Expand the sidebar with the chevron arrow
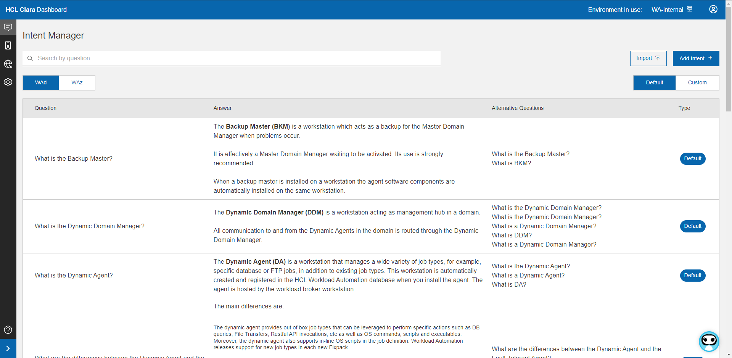This screenshot has width=732, height=358. pos(8,348)
